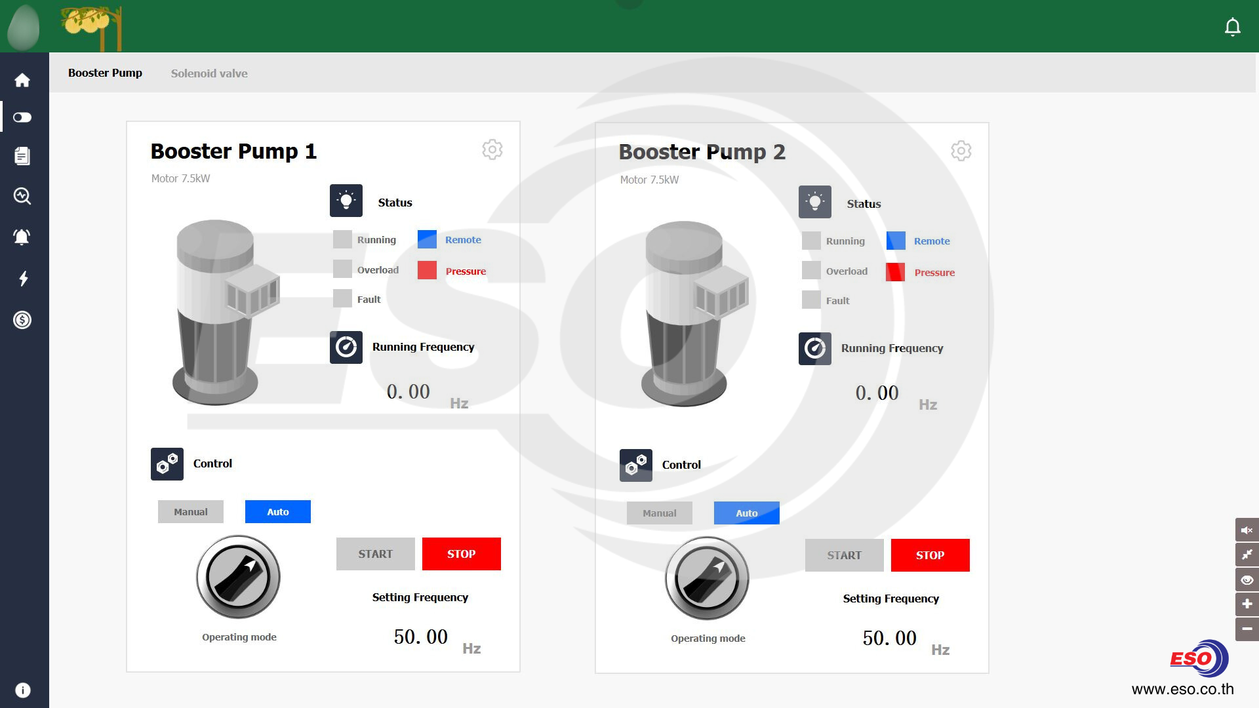Viewport: 1259px width, 708px height.
Task: Open the alarm bell sidebar icon
Action: 22,237
